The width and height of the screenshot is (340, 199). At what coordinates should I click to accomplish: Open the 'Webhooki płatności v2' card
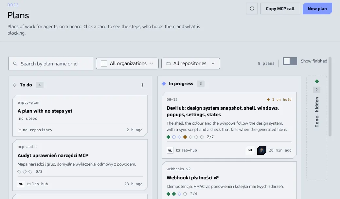229,180
